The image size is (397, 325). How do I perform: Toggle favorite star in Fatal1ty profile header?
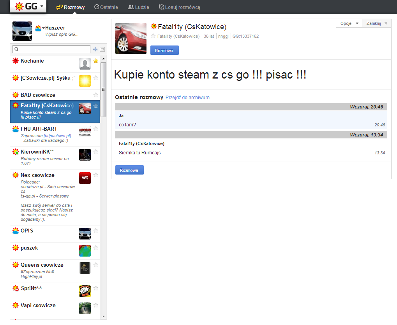[x=153, y=36]
